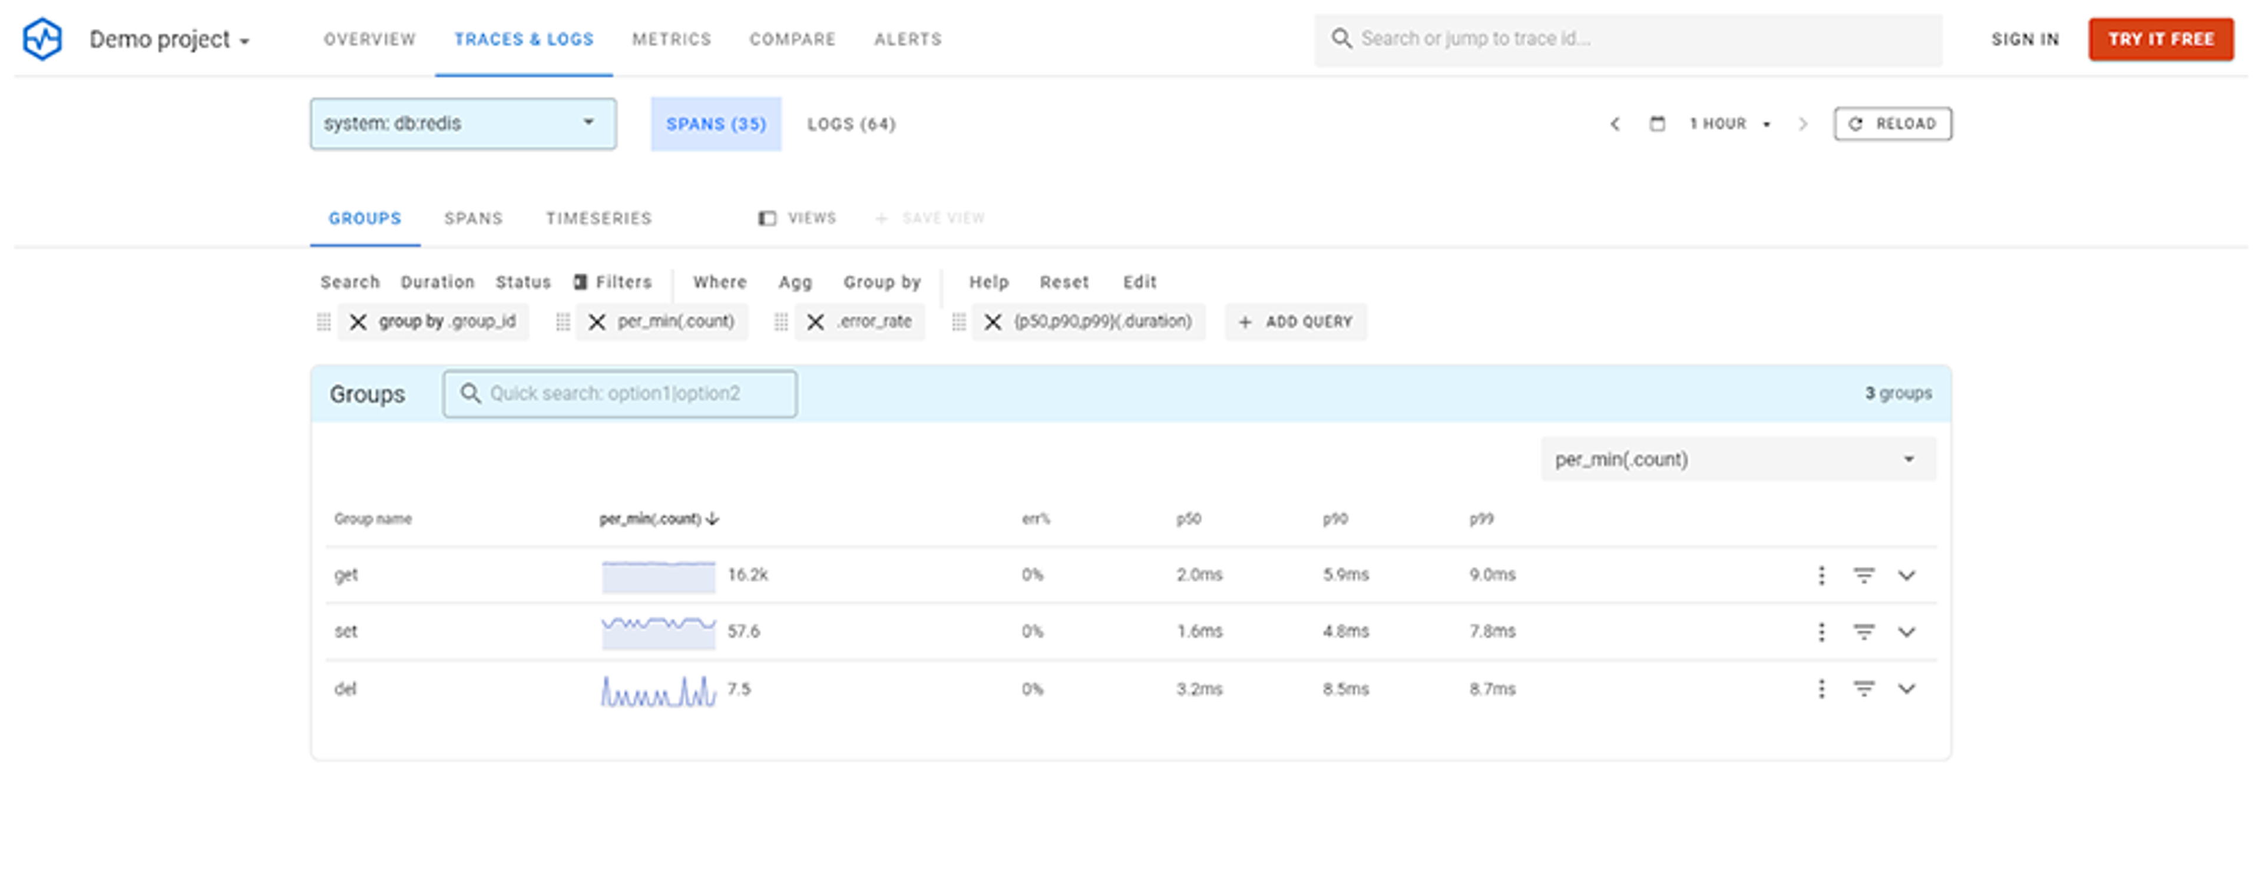Remove the group by .group_id chip
2262x870 pixels.
(358, 322)
